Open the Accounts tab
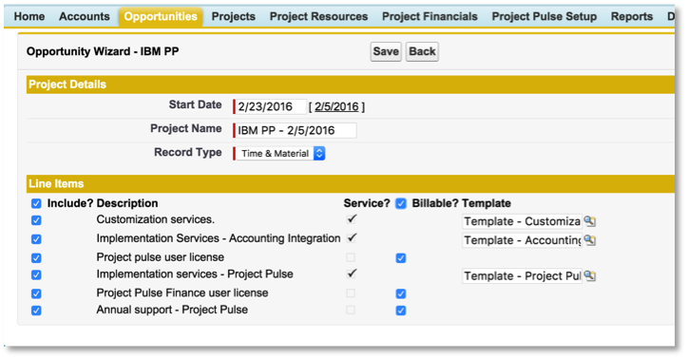Screen dimensions: 688x359 click(x=85, y=17)
